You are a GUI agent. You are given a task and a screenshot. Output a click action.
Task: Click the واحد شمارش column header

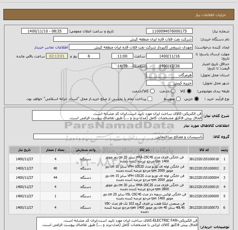(86, 150)
